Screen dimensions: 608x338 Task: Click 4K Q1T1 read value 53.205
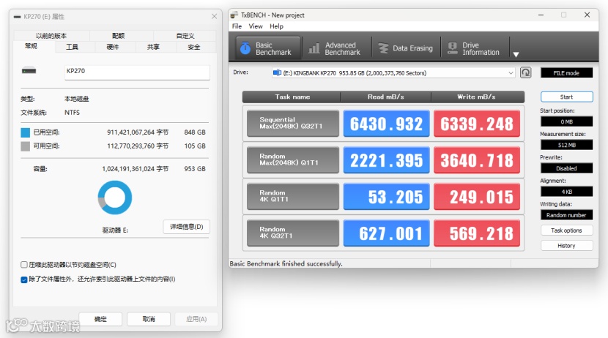click(x=386, y=196)
